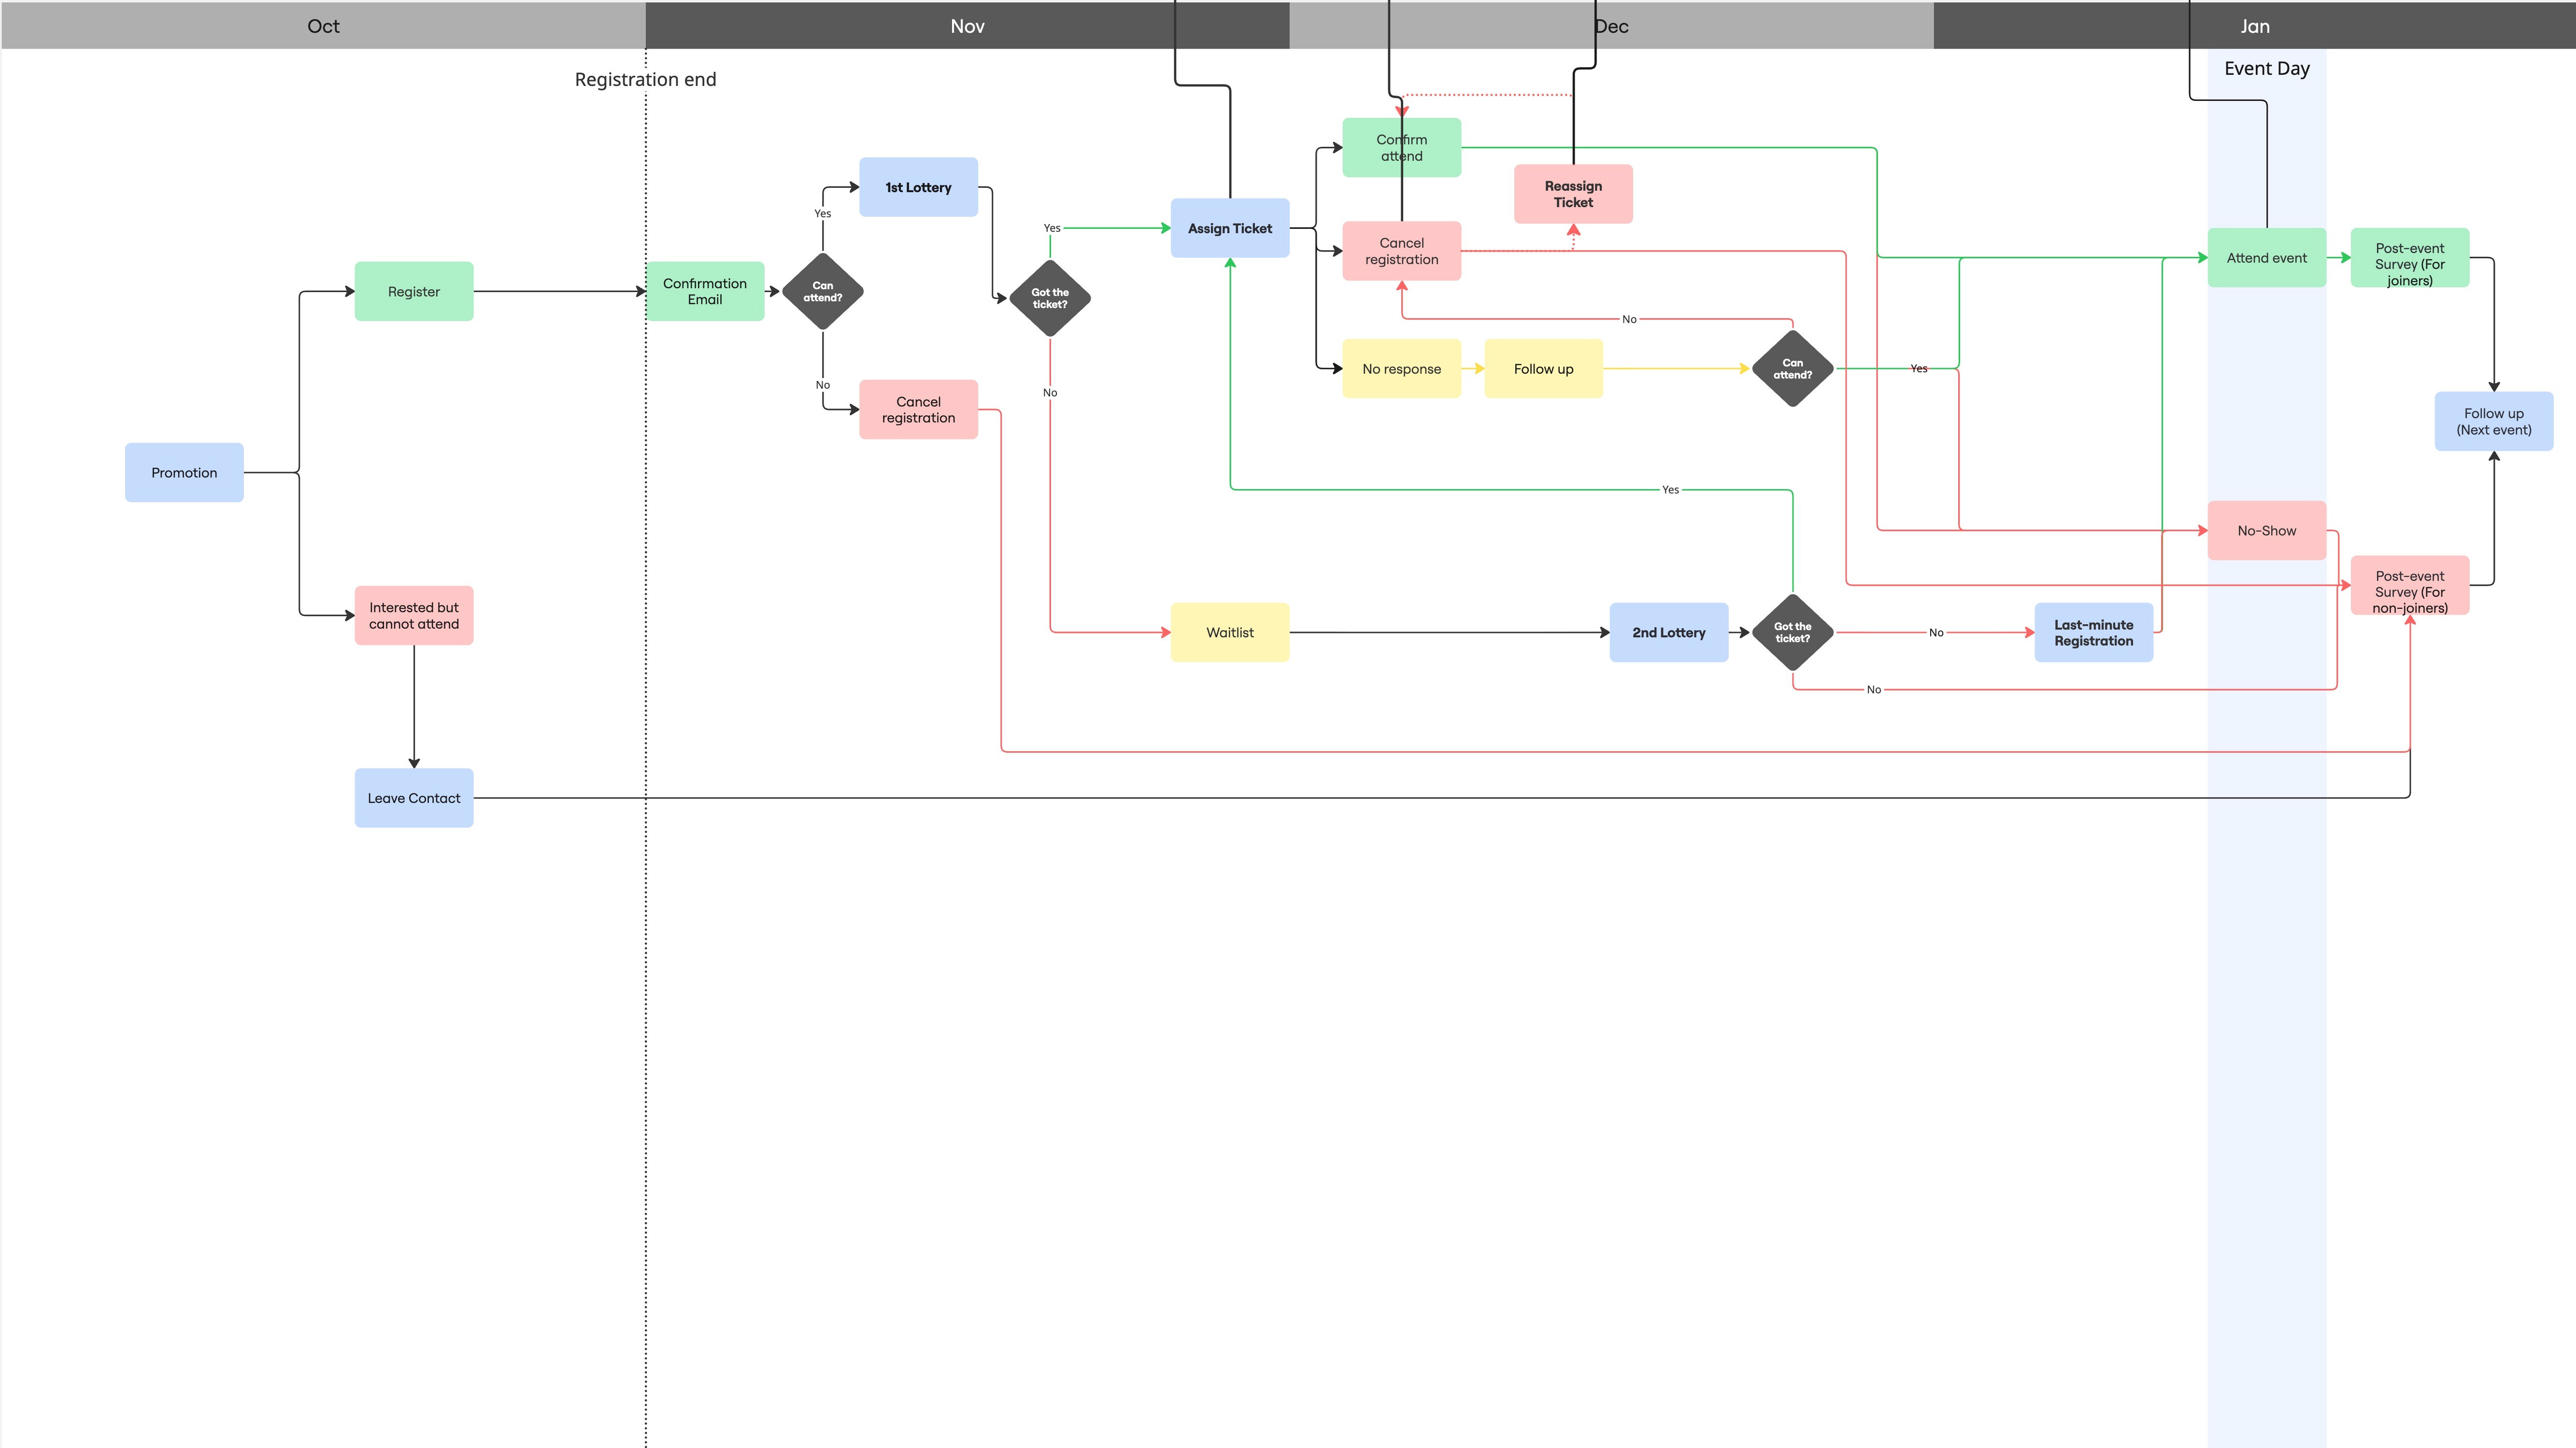Select the No response node
2576x1448 pixels.
click(1401, 369)
